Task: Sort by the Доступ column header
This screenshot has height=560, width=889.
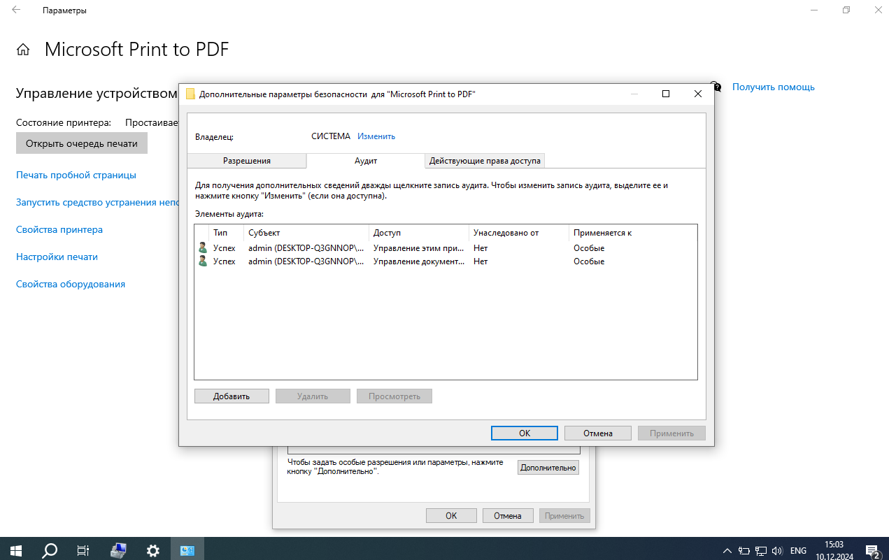Action: pyautogui.click(x=419, y=233)
